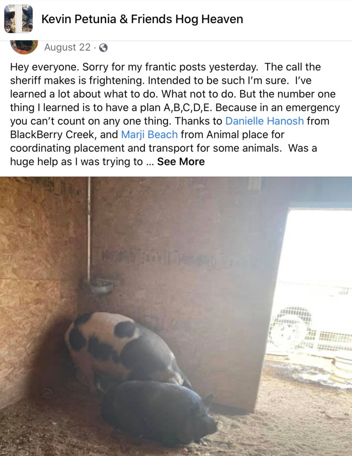This screenshot has height=456, width=352.
Task: Open the August 22 post timestamp
Action: (x=67, y=47)
